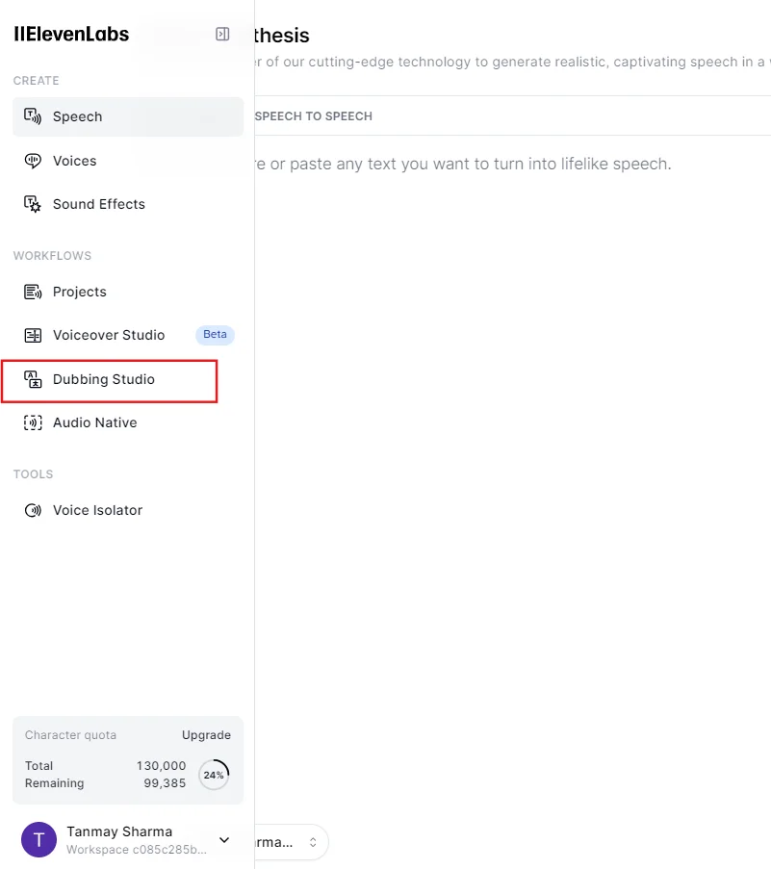
Task: Open Audio Native label
Action: [94, 422]
